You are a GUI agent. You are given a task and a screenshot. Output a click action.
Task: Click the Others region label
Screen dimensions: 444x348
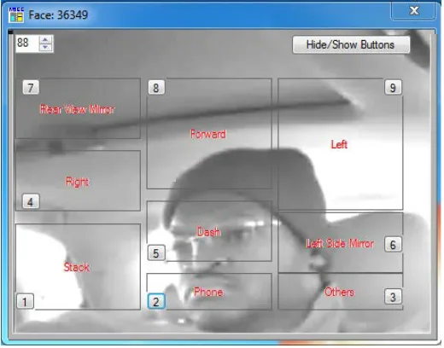click(x=339, y=292)
